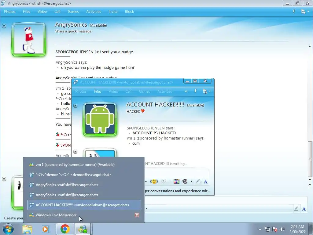Click the Android robot display picture
Viewport: 313px width, 235px height.
point(100,119)
